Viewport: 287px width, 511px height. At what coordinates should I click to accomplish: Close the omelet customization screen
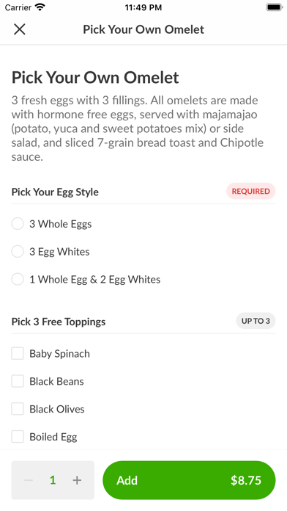coord(20,29)
